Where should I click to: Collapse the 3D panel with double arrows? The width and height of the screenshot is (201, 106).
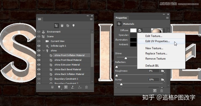coord(88,16)
